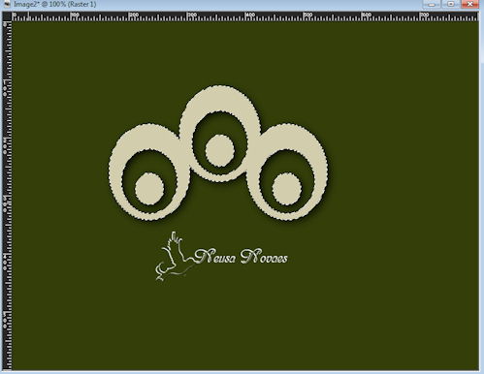Click the small circle inside left ring

(149, 189)
